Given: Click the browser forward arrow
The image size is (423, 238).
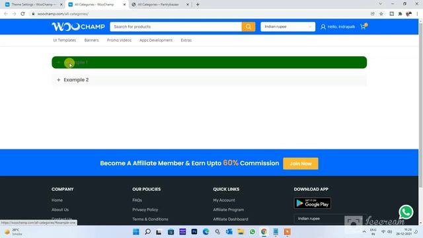Looking at the screenshot, I should tap(14, 13).
